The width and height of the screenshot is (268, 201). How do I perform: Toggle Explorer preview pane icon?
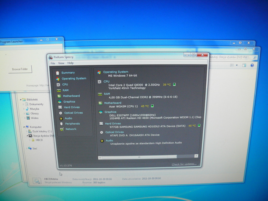tap(244, 65)
